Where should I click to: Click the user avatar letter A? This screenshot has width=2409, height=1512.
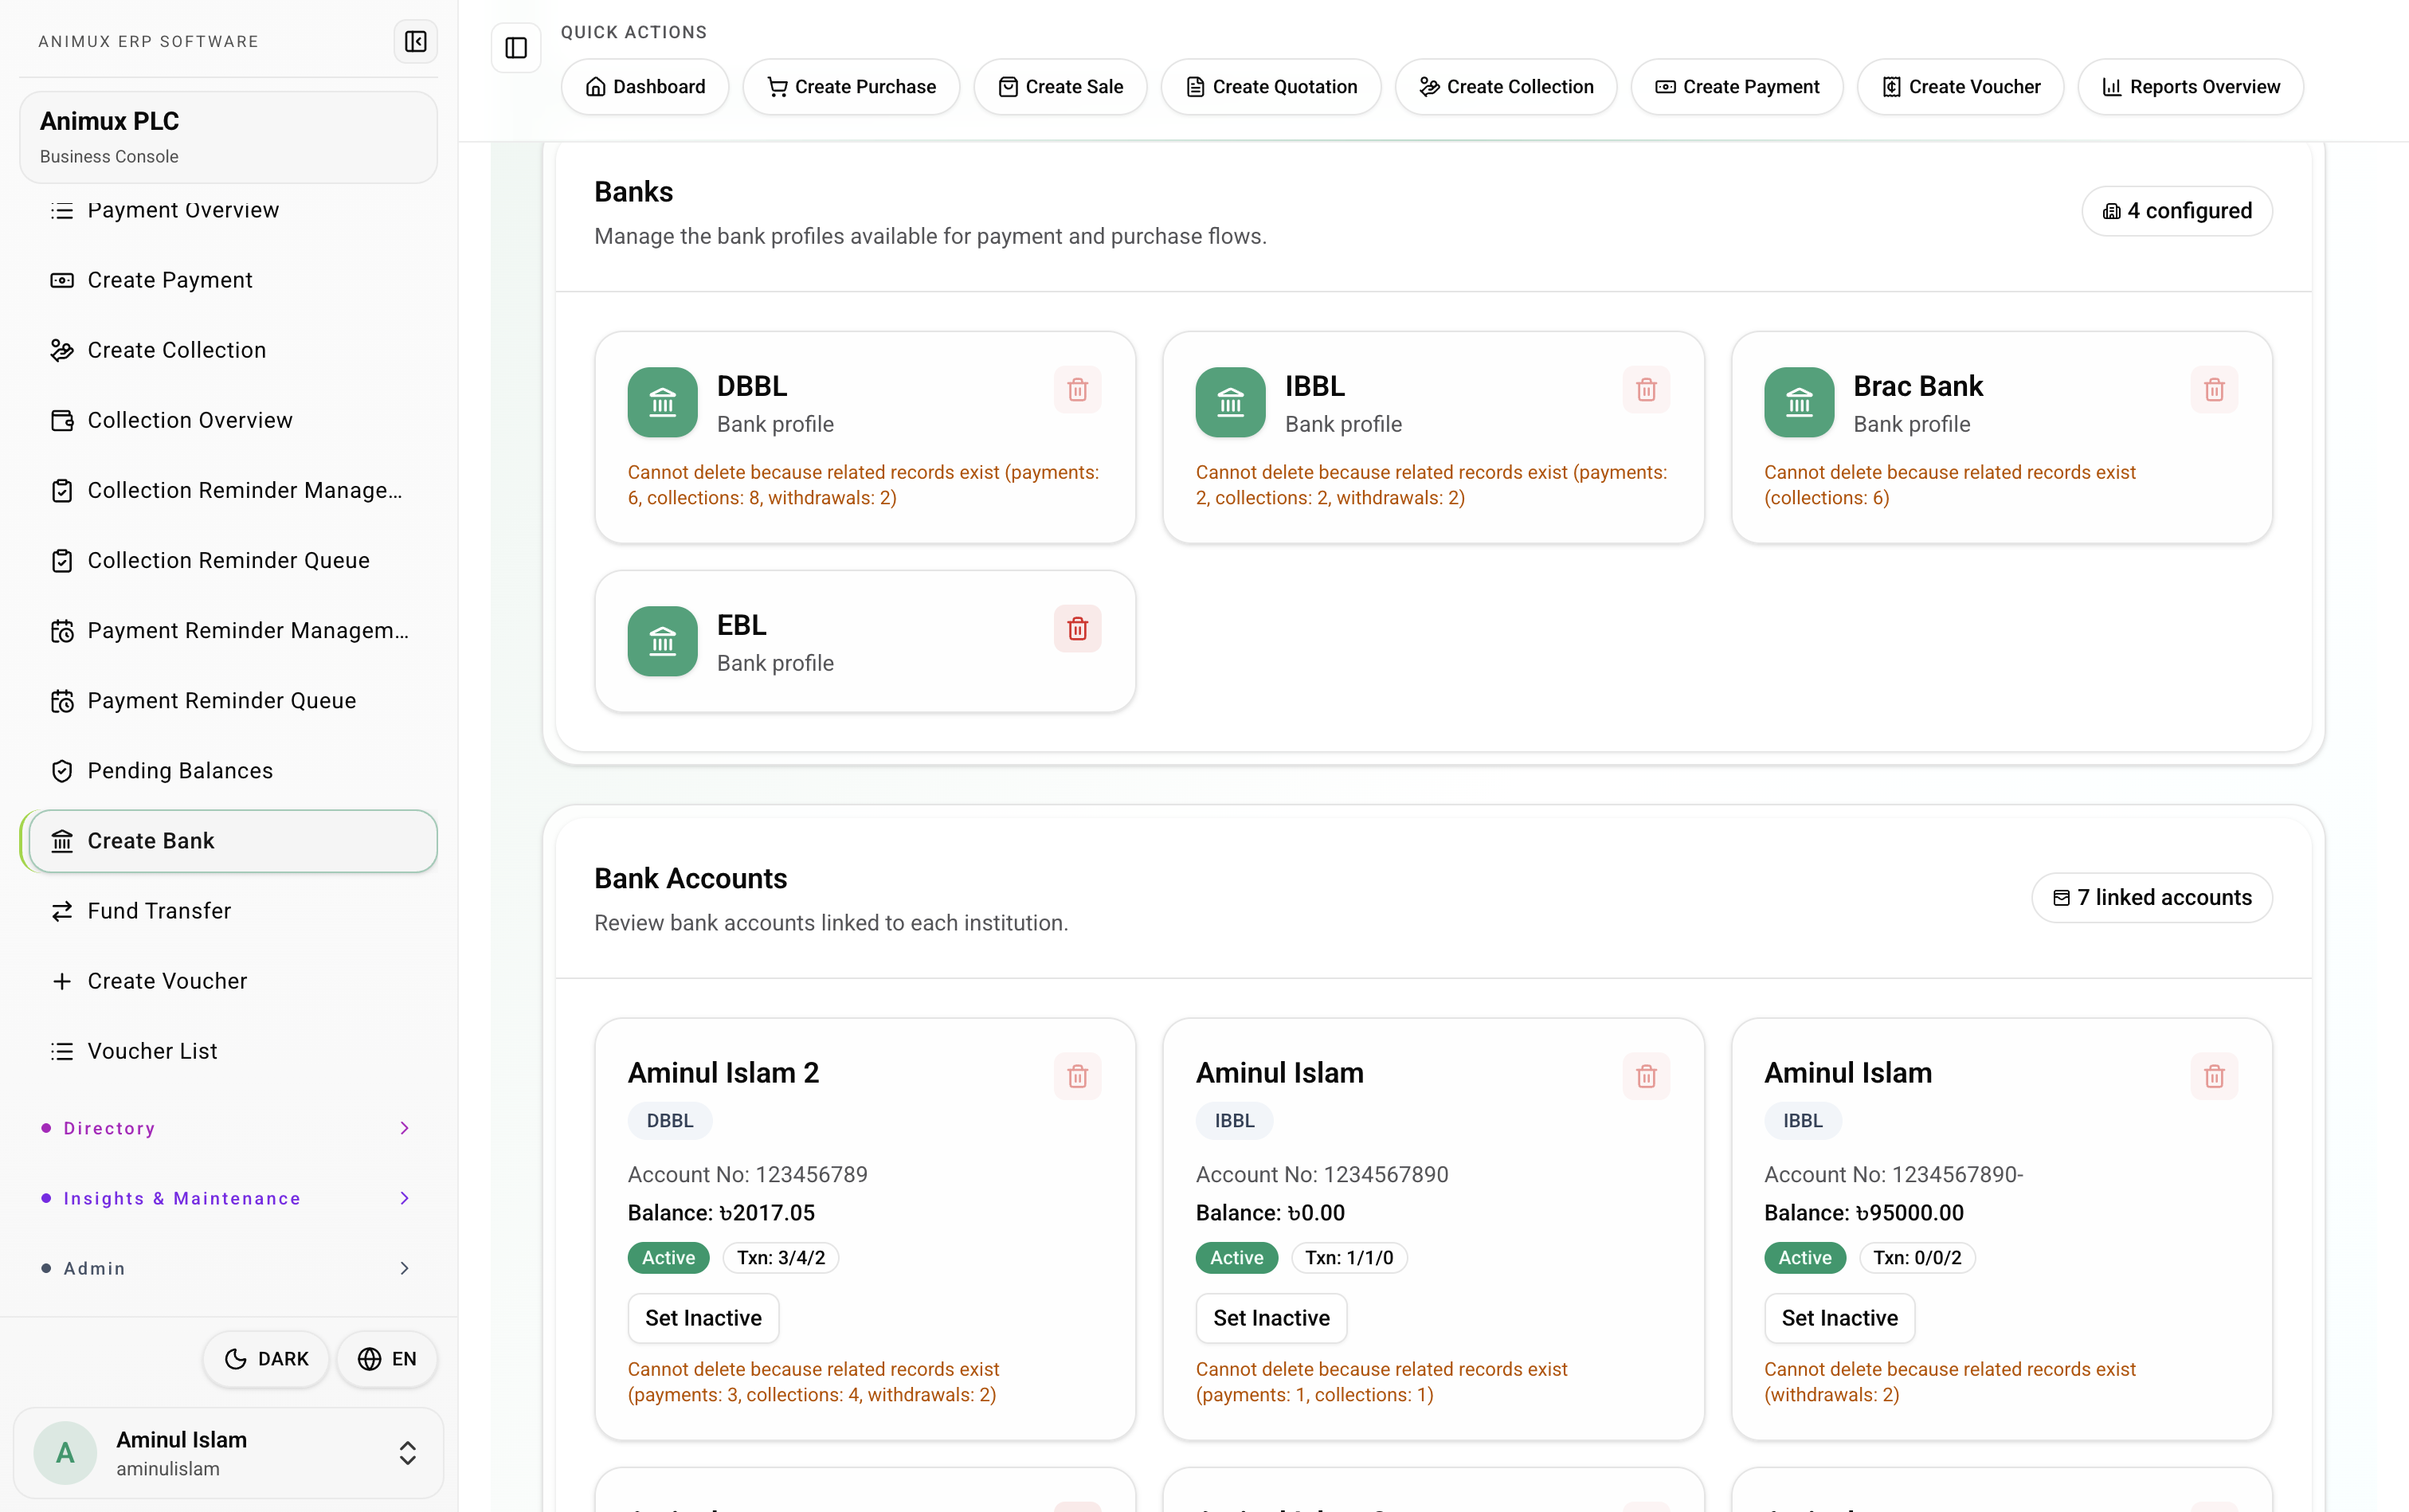point(65,1453)
